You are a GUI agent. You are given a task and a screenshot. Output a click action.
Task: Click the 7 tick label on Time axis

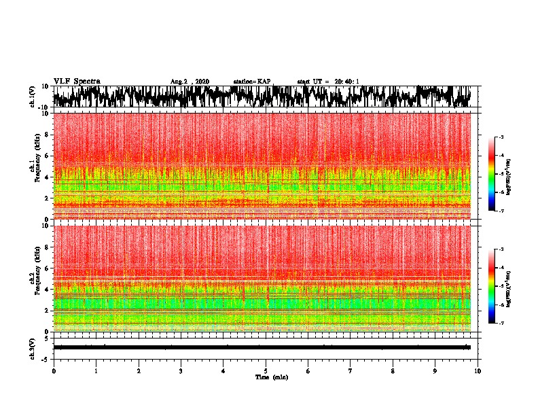351,371
